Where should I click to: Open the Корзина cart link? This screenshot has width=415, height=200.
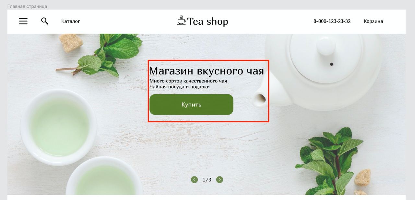[373, 21]
